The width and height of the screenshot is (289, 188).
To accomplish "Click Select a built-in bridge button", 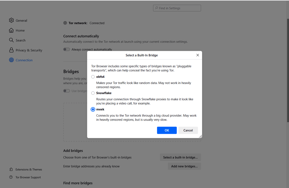I will pos(180,157).
